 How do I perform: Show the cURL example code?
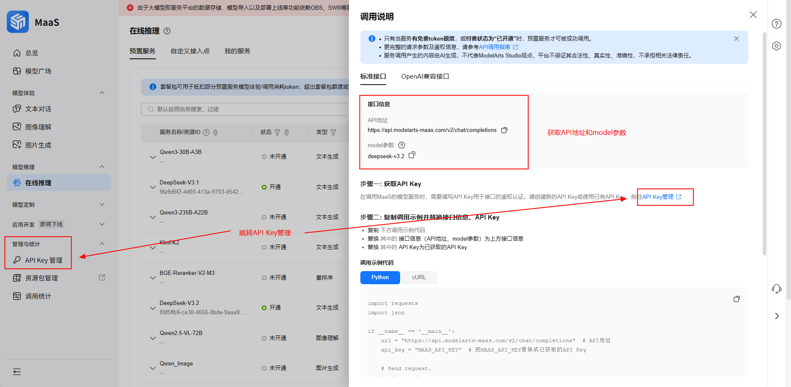(x=419, y=277)
